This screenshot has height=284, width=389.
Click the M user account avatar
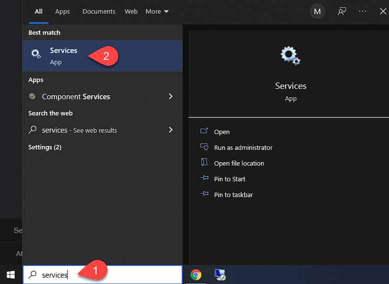click(x=317, y=12)
